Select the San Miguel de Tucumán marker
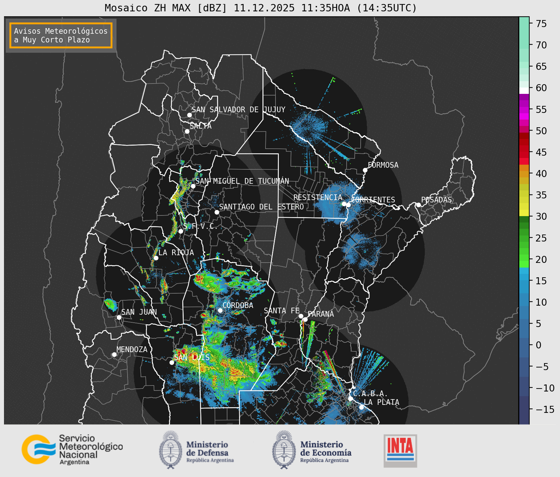560x477 pixels. pyautogui.click(x=193, y=186)
